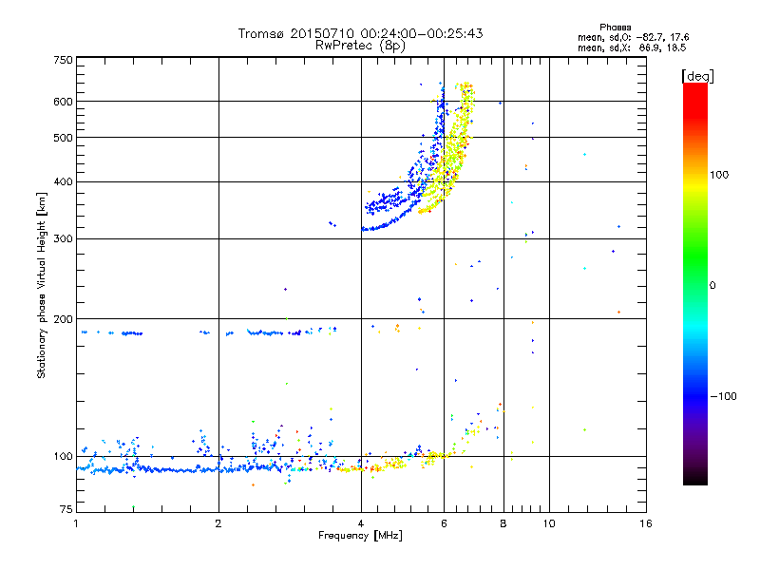760x570 pixels.
Task: Click the colorbar tick label '-100'
Action: tap(723, 396)
